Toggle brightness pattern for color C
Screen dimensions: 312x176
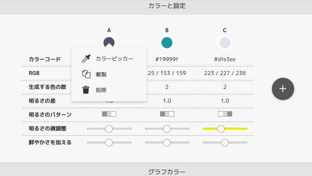225,114
